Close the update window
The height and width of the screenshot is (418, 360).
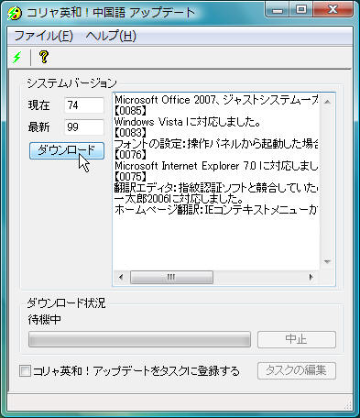(x=333, y=10)
